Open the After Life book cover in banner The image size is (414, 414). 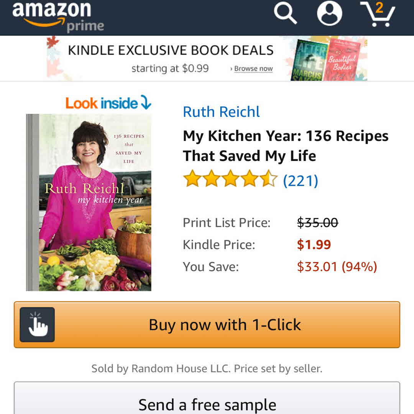click(x=309, y=60)
